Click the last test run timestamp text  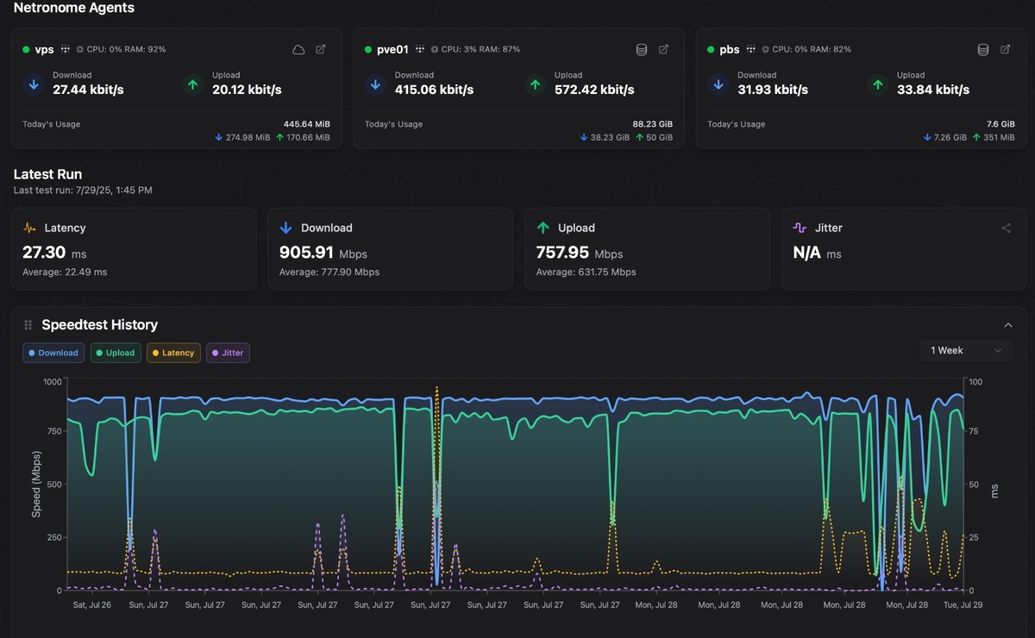click(x=83, y=190)
